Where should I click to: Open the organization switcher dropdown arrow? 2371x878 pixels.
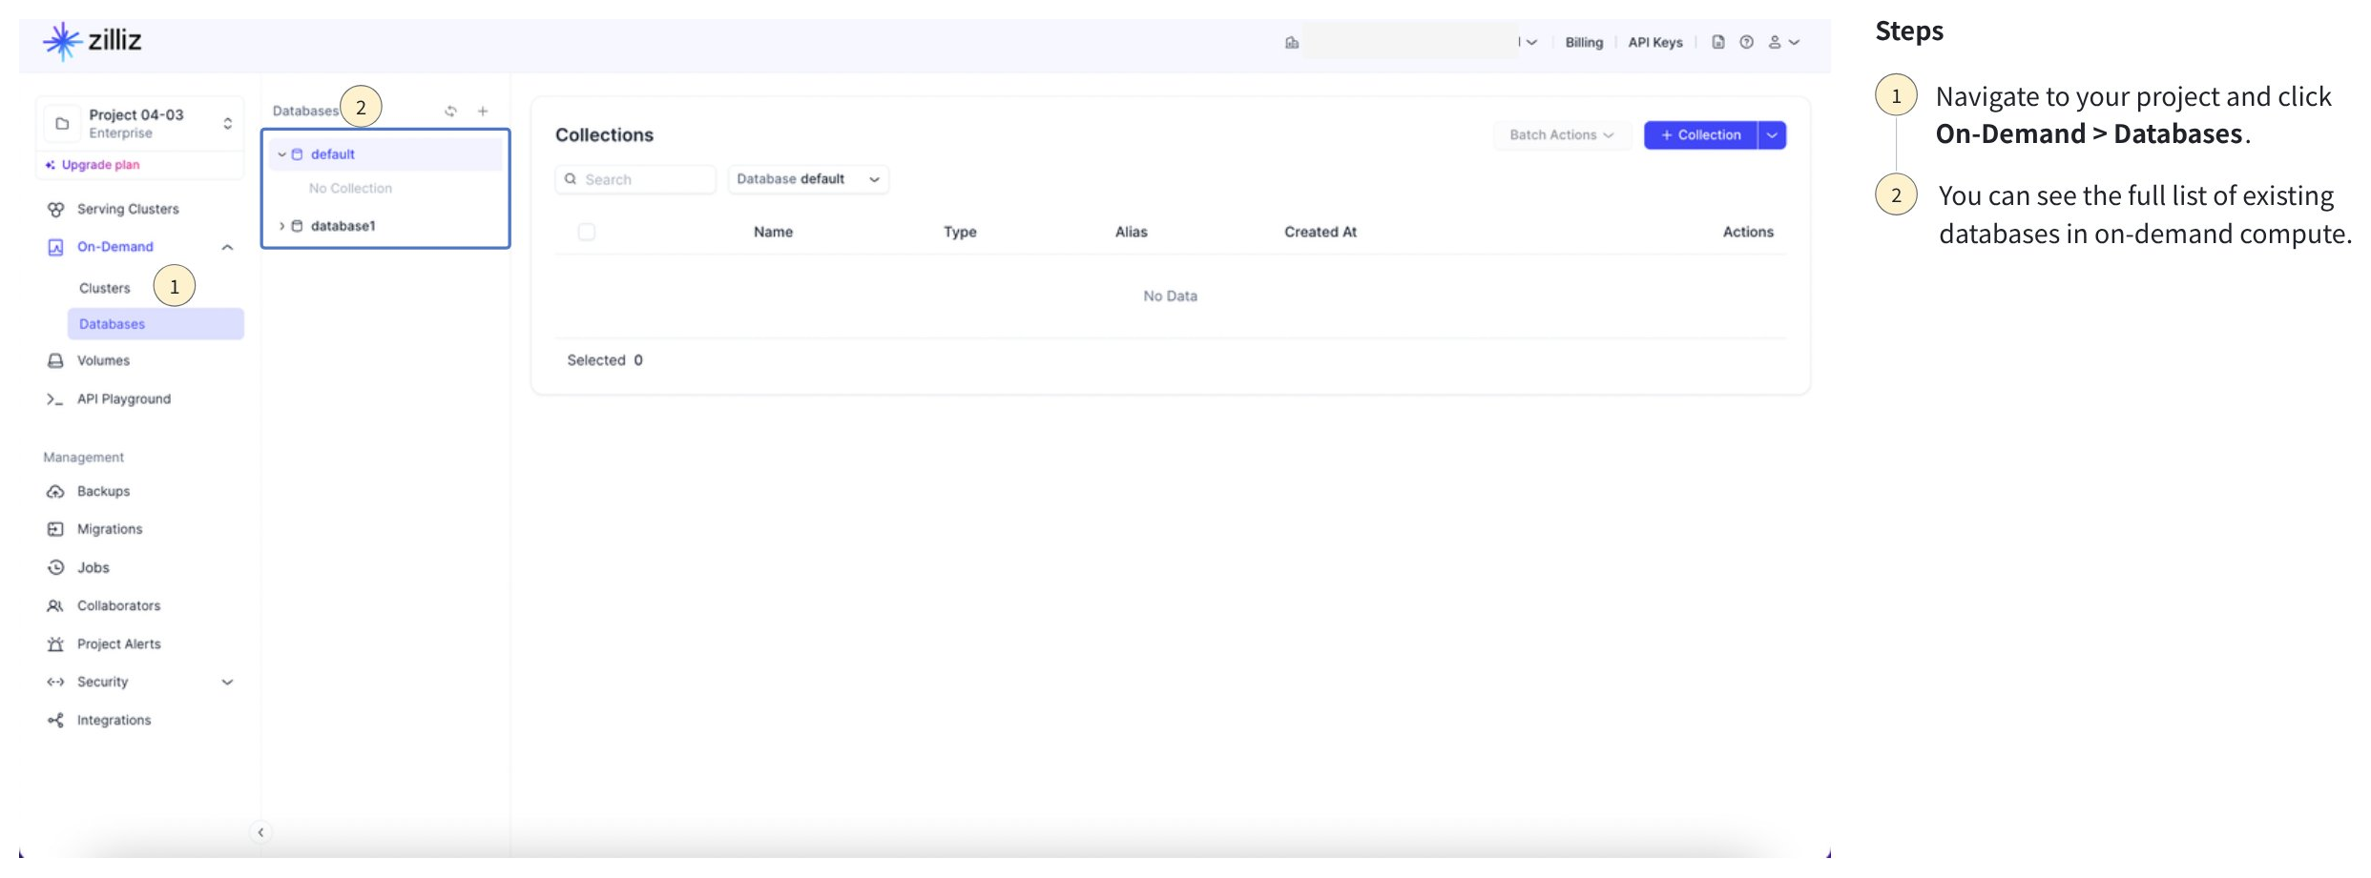point(1531,42)
